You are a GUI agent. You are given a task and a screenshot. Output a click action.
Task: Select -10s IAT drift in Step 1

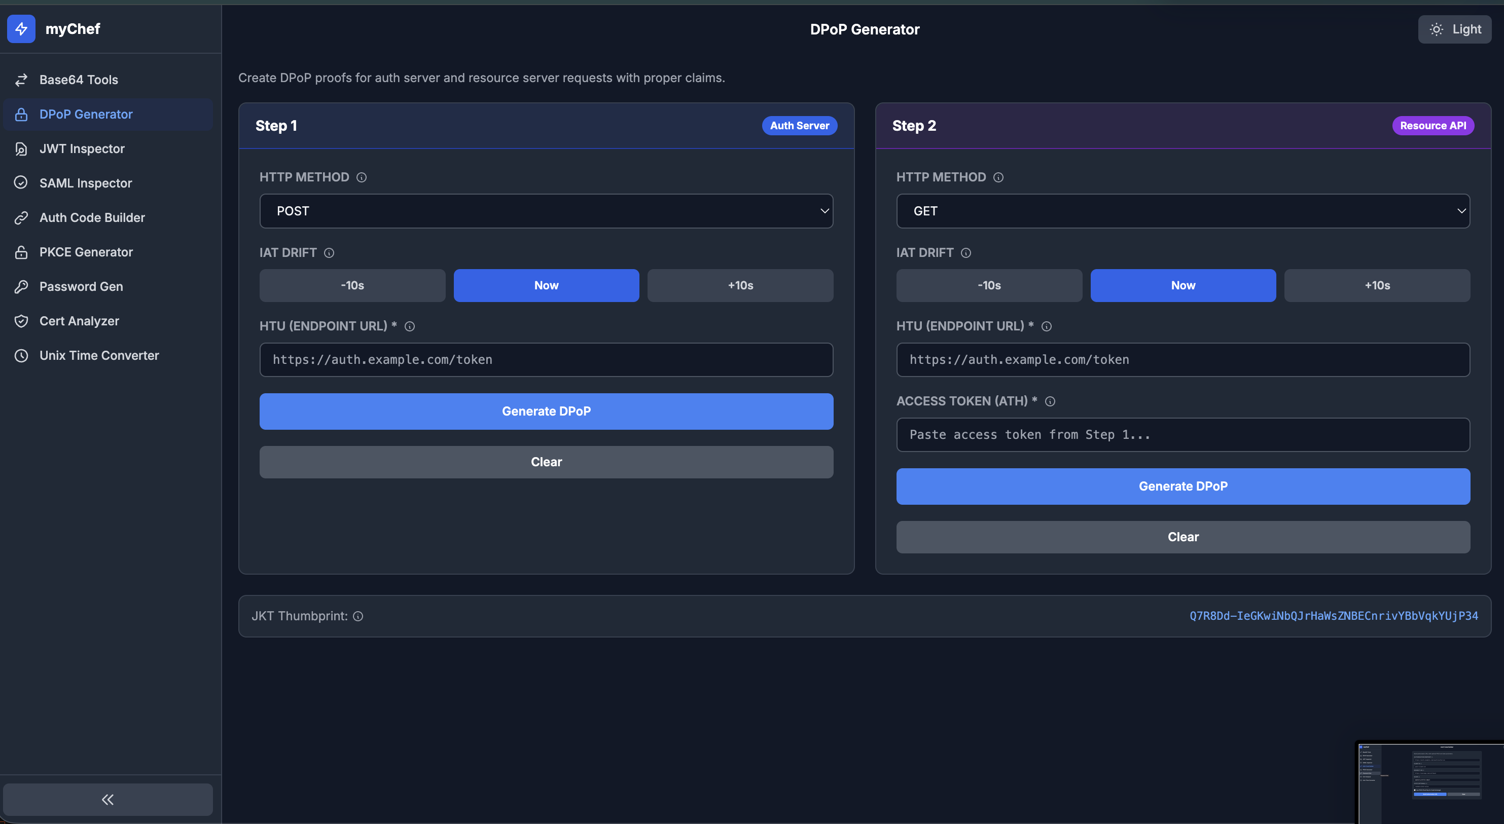(352, 285)
